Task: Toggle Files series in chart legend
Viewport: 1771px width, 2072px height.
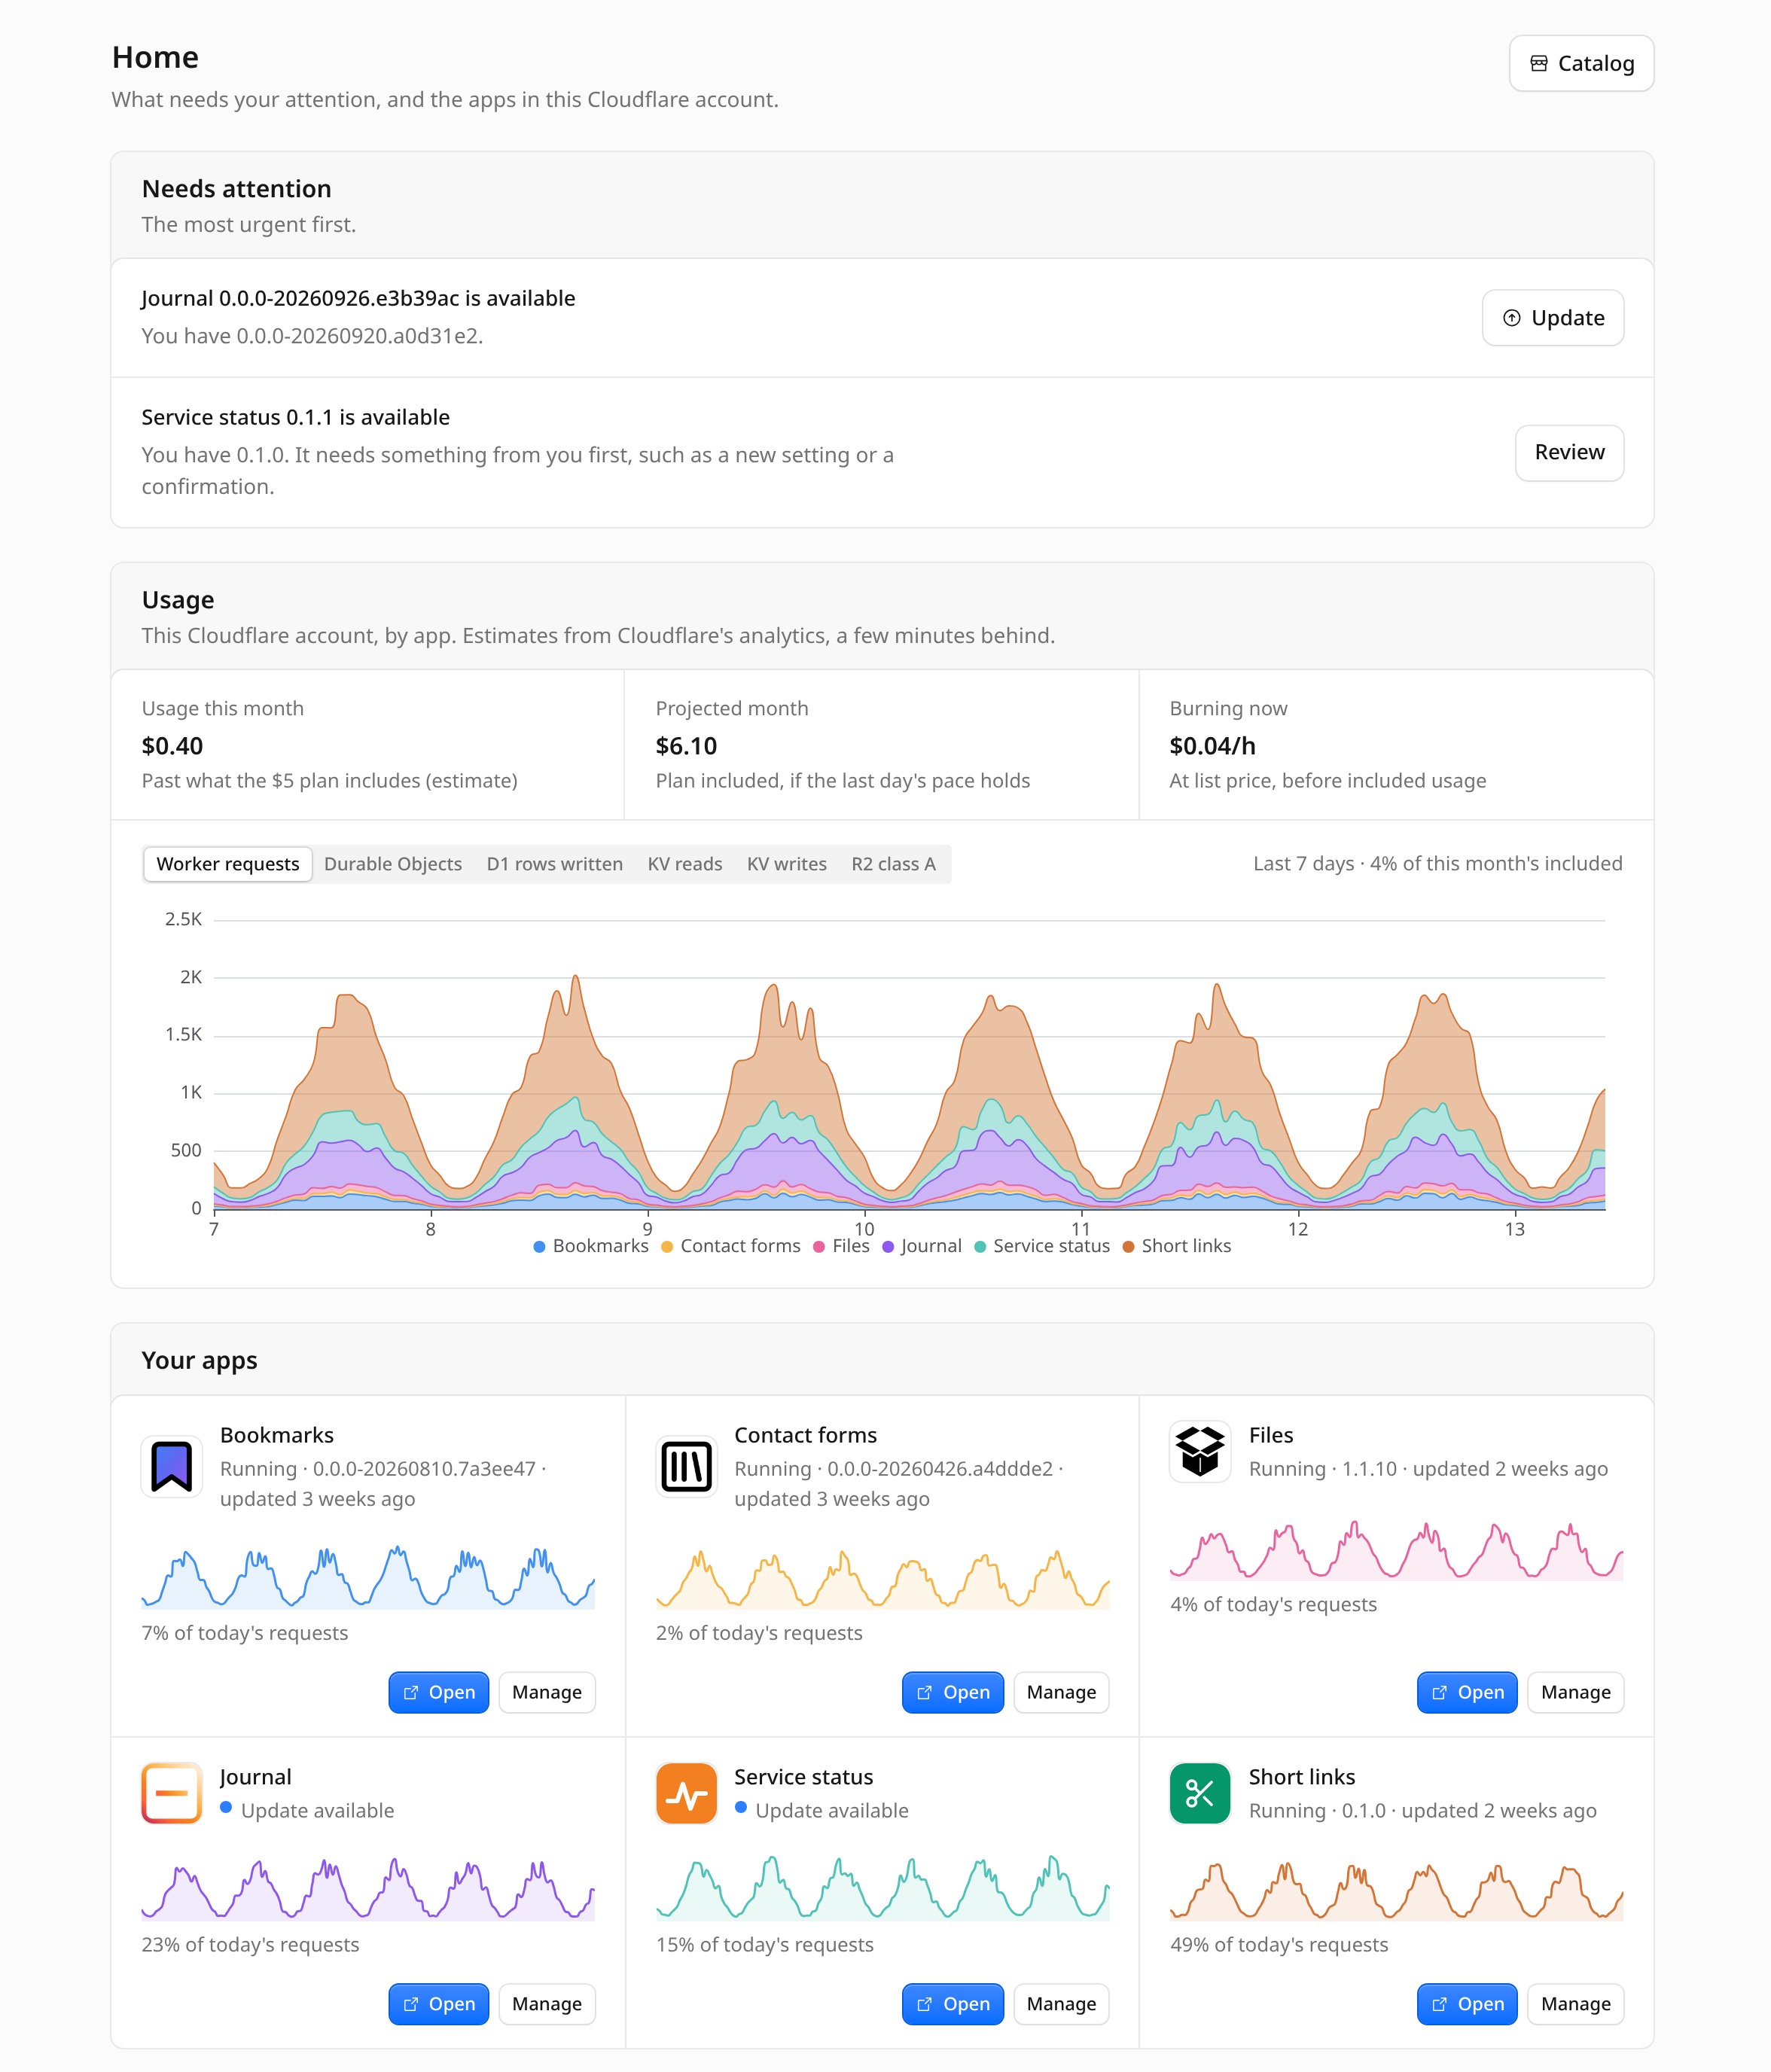Action: [x=842, y=1246]
